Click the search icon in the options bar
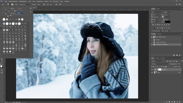This screenshot has width=183, height=103. click(x=177, y=5)
